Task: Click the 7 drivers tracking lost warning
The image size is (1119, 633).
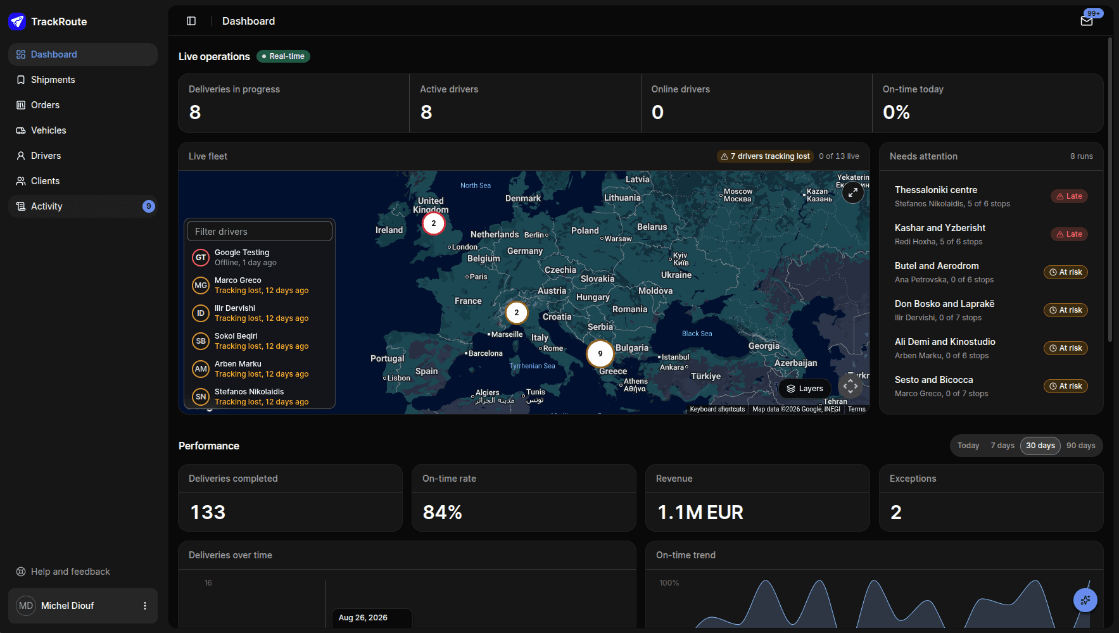Action: (765, 156)
